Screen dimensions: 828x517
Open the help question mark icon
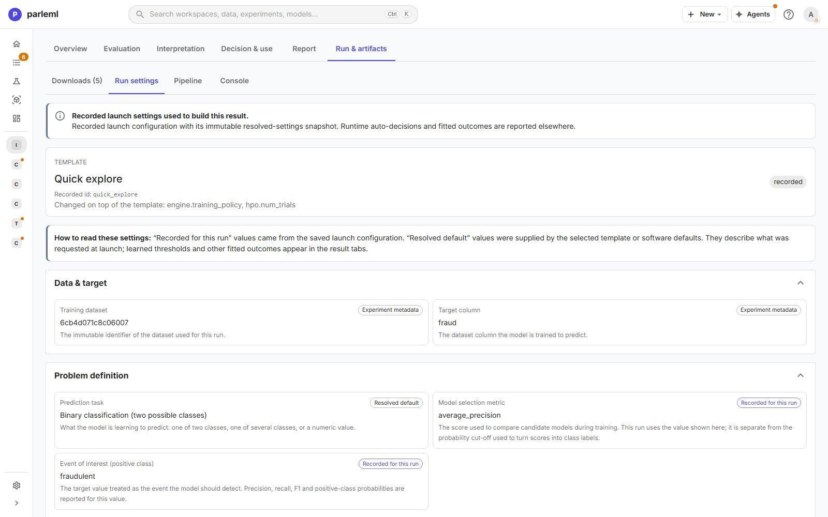pos(788,14)
